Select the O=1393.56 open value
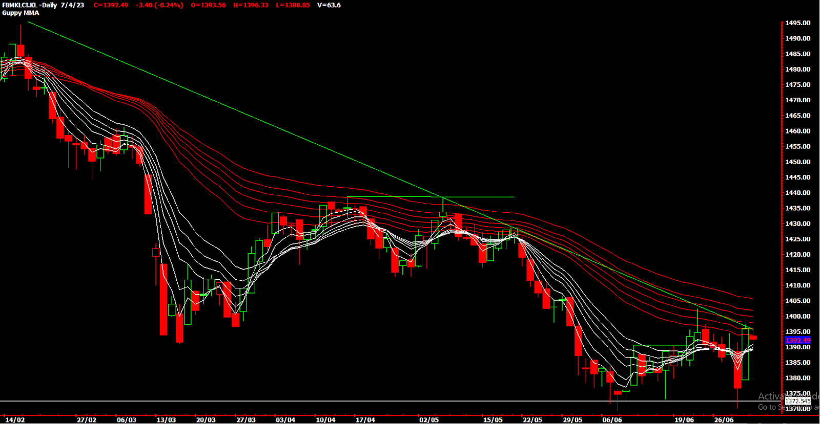Screen dimensions: 820x424 coord(208,5)
